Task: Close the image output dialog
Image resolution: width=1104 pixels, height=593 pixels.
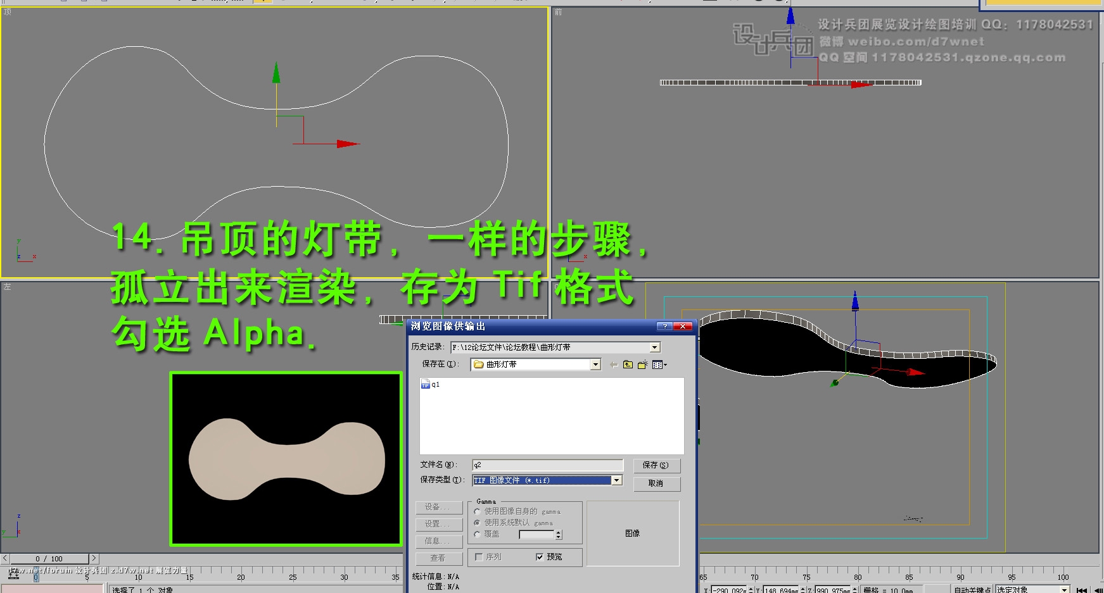Action: (x=682, y=326)
